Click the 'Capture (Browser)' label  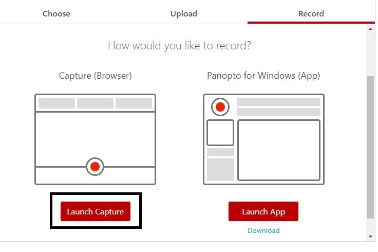(95, 76)
